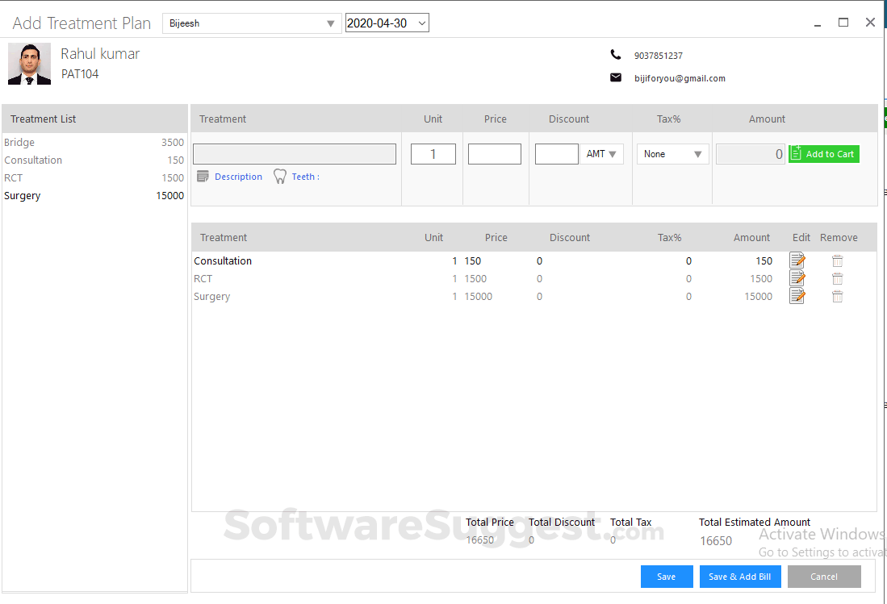Viewport: 887px width, 604px height.
Task: Click Save & Add Bill
Action: (740, 576)
